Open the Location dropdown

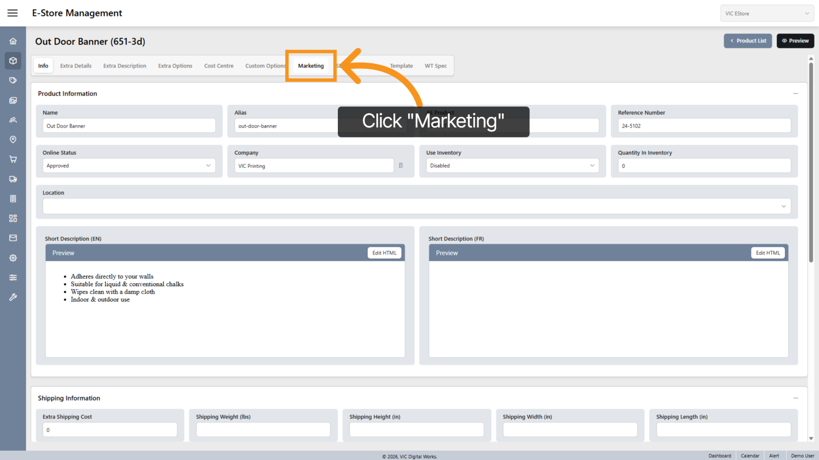(x=416, y=206)
